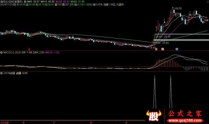Select the MA20 purple average label
The height and width of the screenshot is (124, 209).
point(62,2)
